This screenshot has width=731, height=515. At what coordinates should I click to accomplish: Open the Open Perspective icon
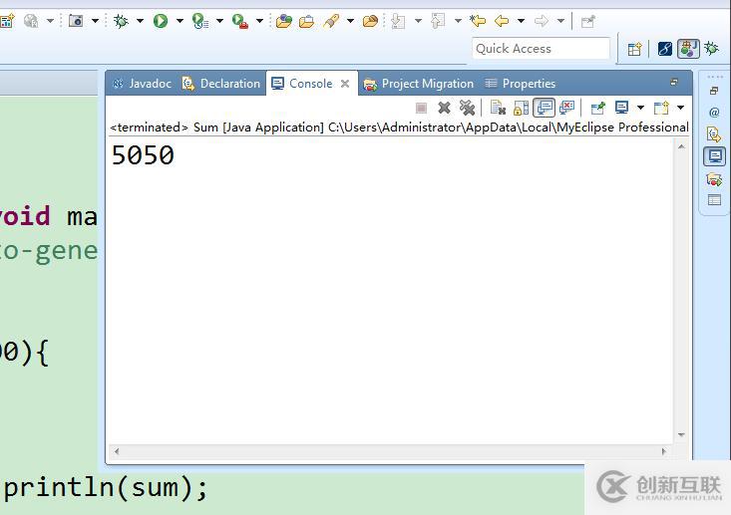pyautogui.click(x=634, y=49)
